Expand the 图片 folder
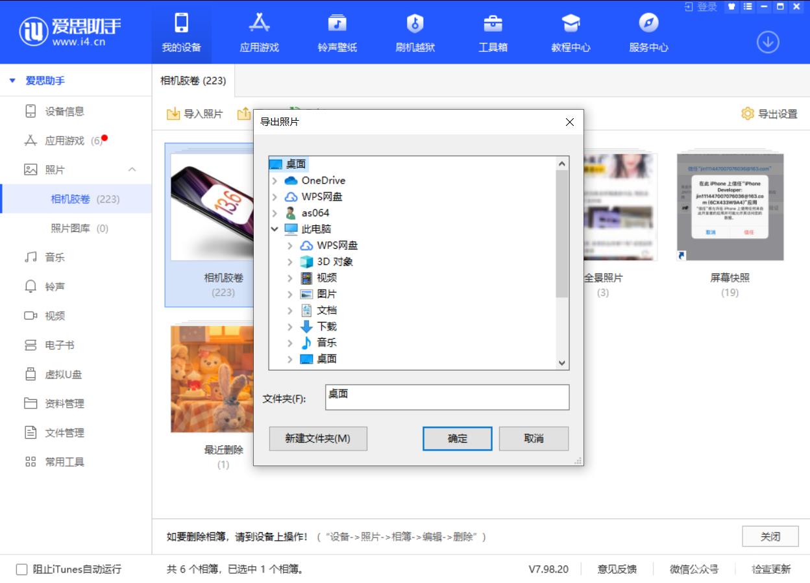This screenshot has width=810, height=583. [x=290, y=293]
